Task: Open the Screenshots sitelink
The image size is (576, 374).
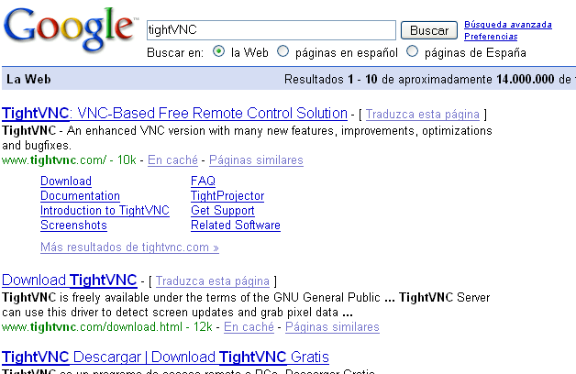Action: pyautogui.click(x=73, y=225)
